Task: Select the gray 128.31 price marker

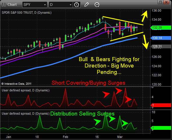Action: [x=161, y=46]
